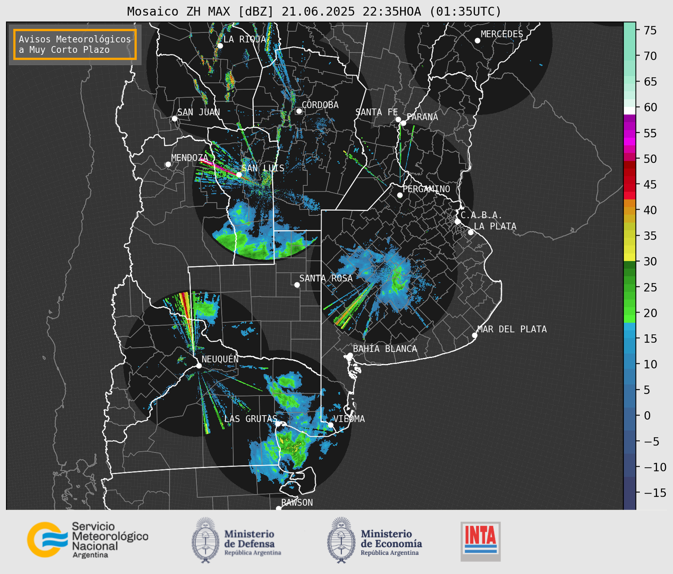Click the LAS GRUTAS city marker dot

(x=278, y=424)
